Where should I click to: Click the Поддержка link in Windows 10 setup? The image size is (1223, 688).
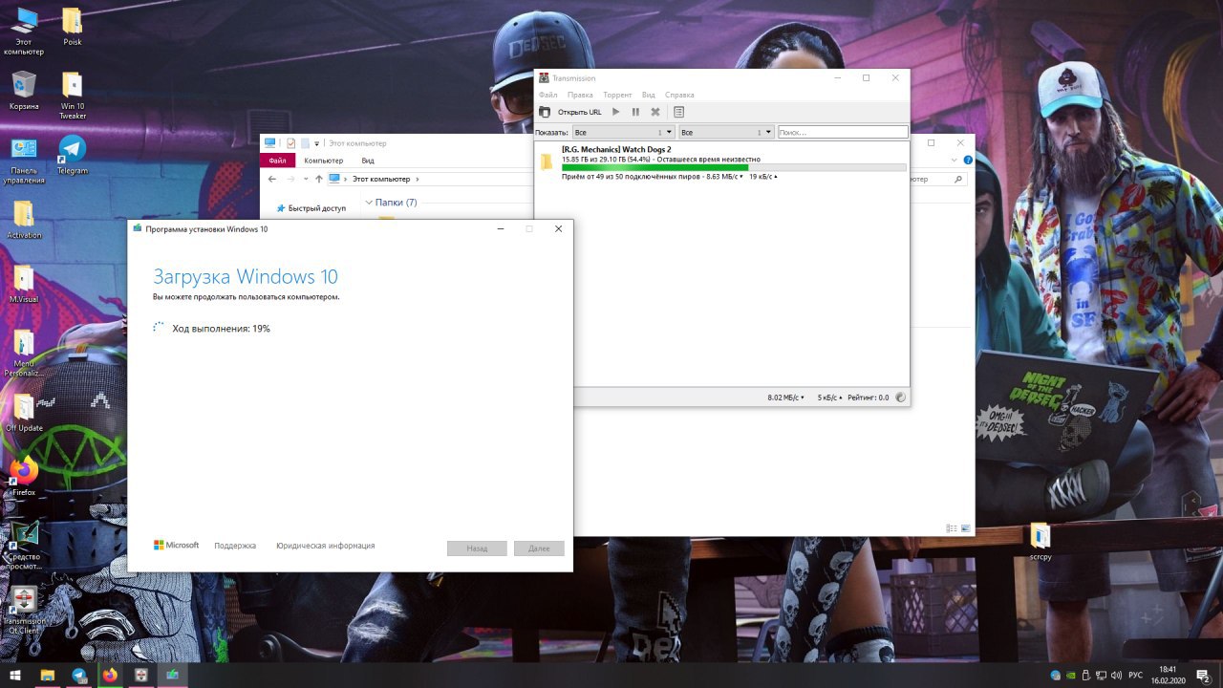point(235,546)
